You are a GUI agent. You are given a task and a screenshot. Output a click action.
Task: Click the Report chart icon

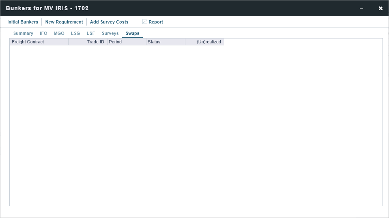(x=145, y=22)
